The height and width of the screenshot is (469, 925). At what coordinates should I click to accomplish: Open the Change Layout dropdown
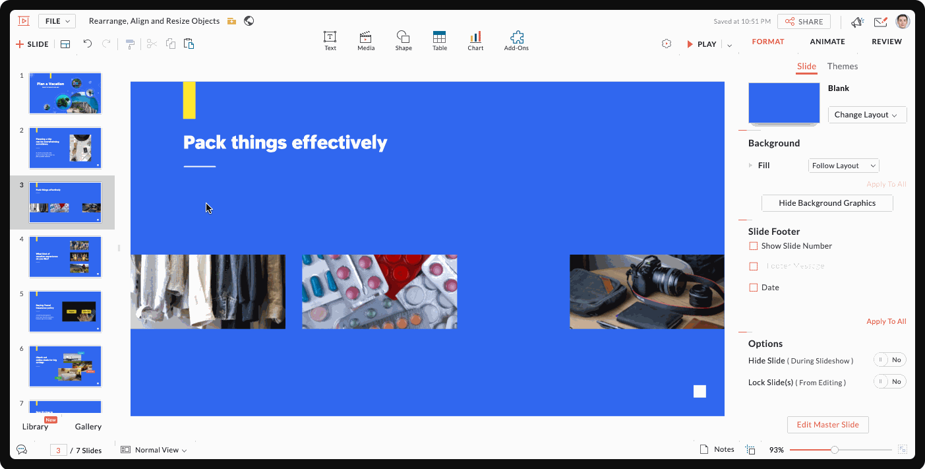(867, 115)
